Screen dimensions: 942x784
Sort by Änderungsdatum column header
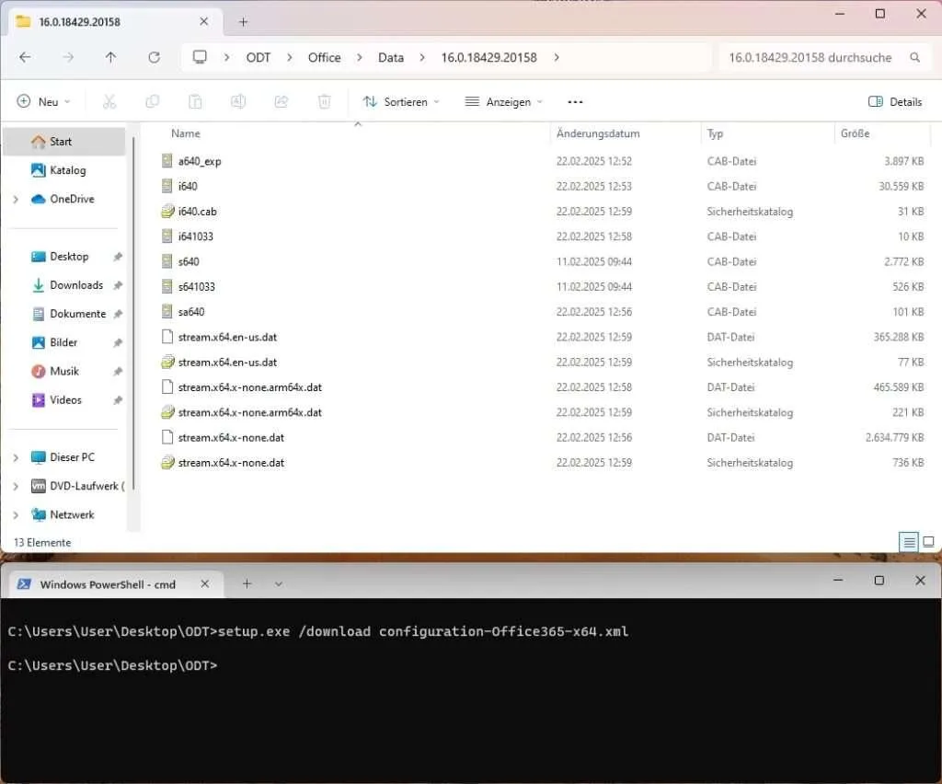[x=598, y=133]
